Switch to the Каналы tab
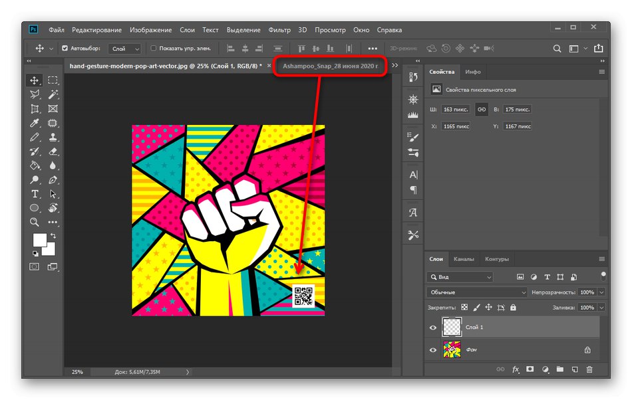Screen dimensions: 632x400 [x=464, y=259]
